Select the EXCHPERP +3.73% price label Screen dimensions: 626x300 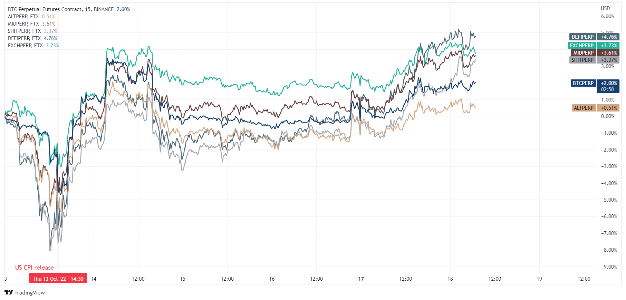593,46
